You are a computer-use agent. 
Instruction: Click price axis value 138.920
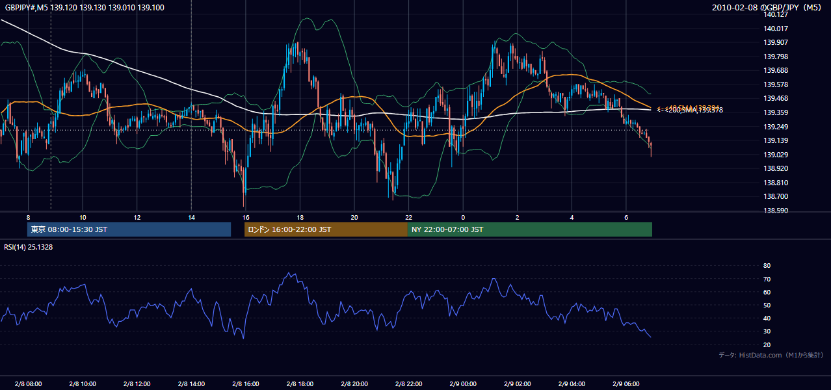(x=776, y=168)
